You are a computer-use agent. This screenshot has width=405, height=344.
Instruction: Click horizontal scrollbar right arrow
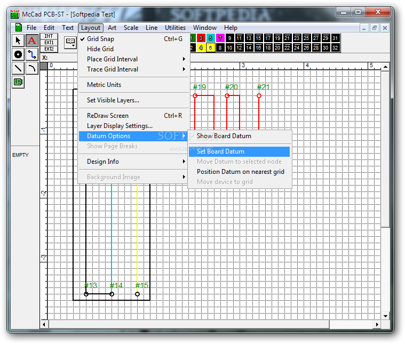(x=377, y=324)
